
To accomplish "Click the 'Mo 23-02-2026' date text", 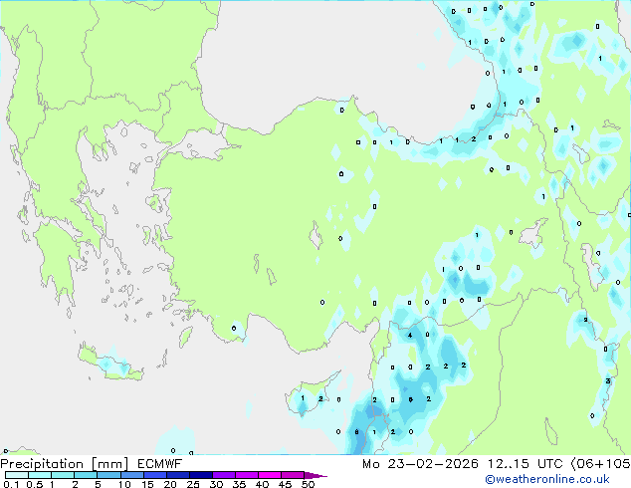I will [421, 464].
